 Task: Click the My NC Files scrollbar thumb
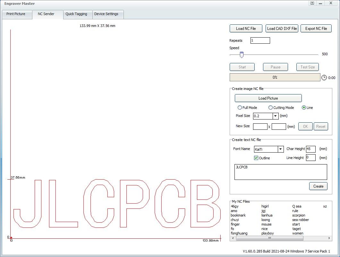click(x=269, y=238)
